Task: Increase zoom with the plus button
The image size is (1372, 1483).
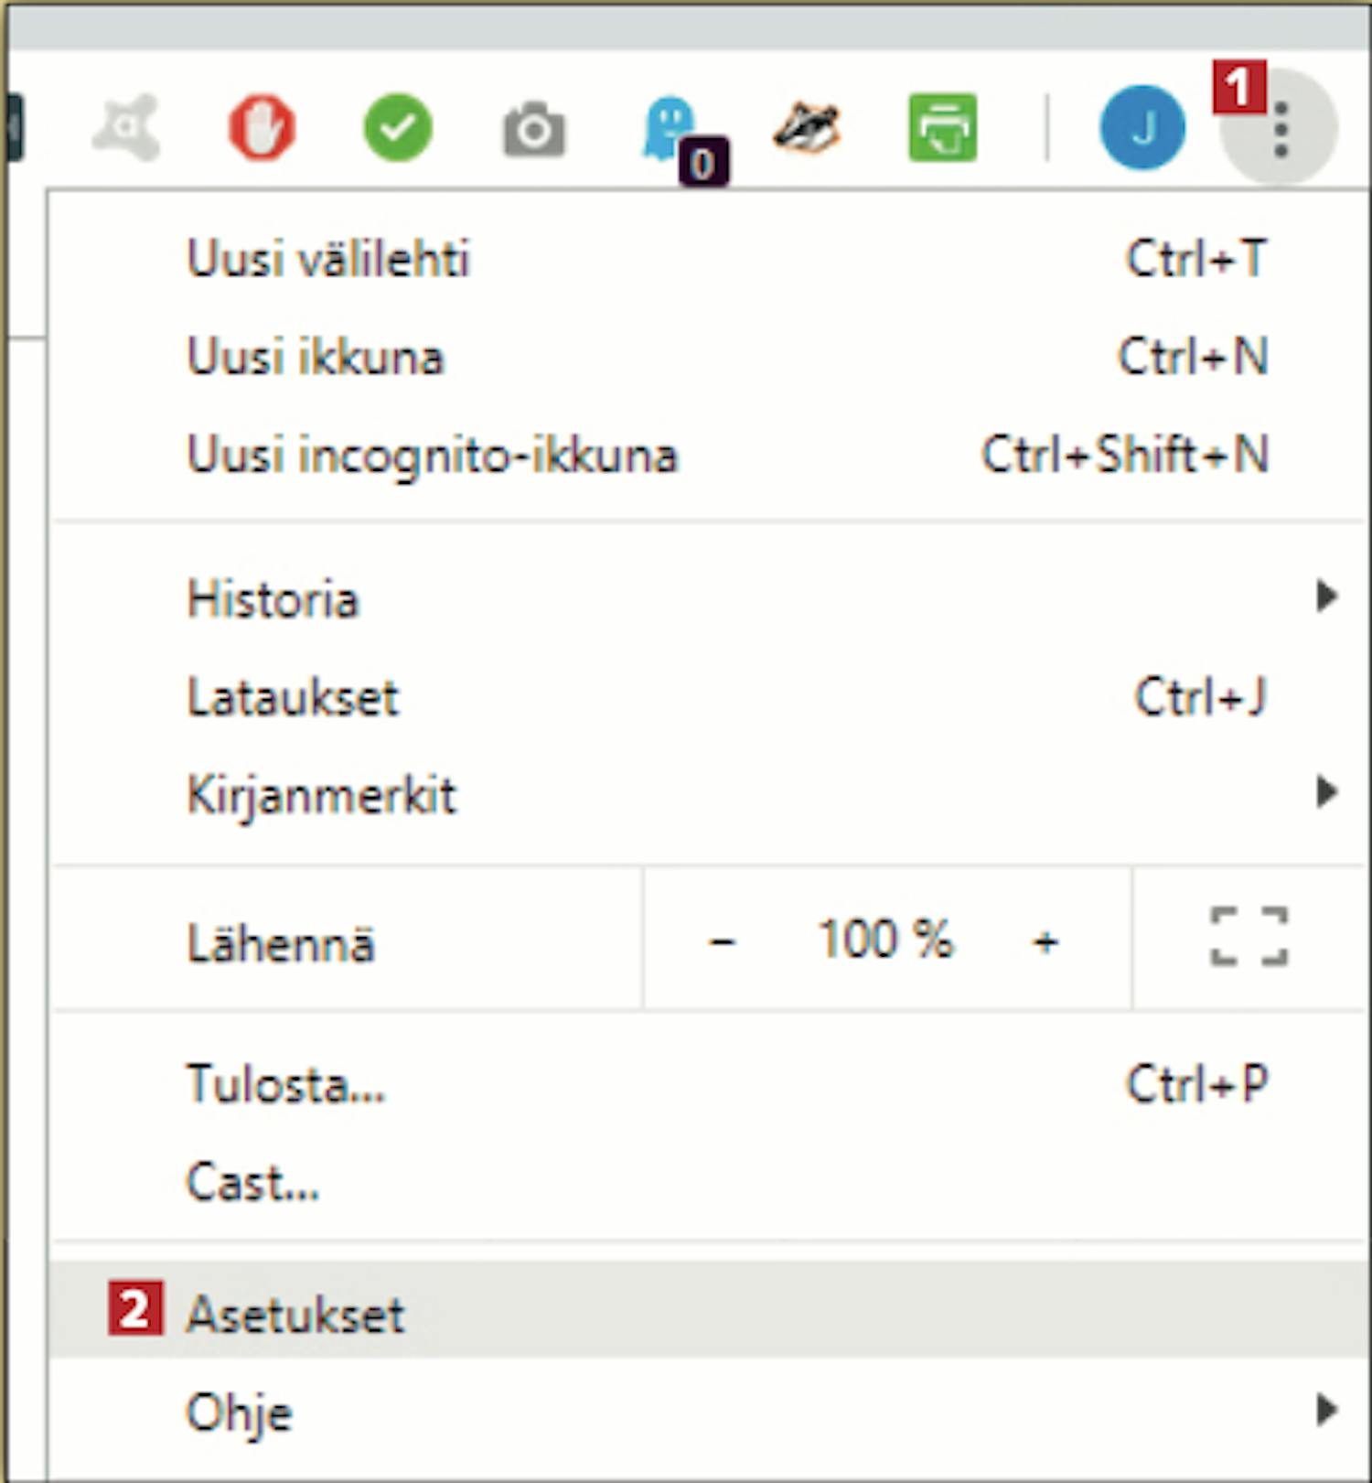Action: point(1045,940)
